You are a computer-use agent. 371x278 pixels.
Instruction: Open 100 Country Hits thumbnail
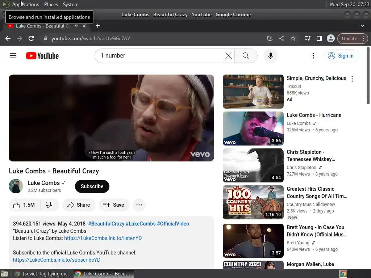click(253, 202)
